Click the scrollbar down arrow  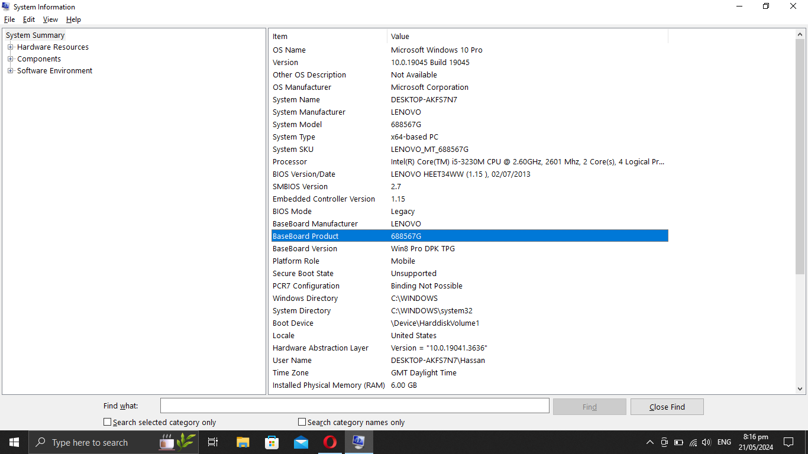[x=800, y=388]
